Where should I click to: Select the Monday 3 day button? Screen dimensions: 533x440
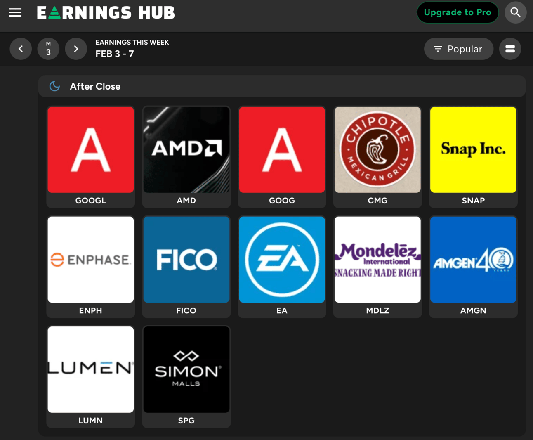[x=48, y=49]
